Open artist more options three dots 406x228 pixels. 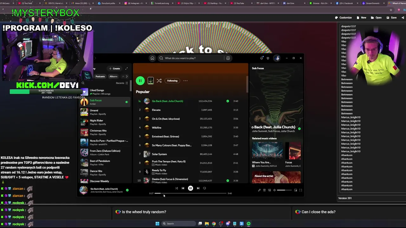[x=185, y=81]
